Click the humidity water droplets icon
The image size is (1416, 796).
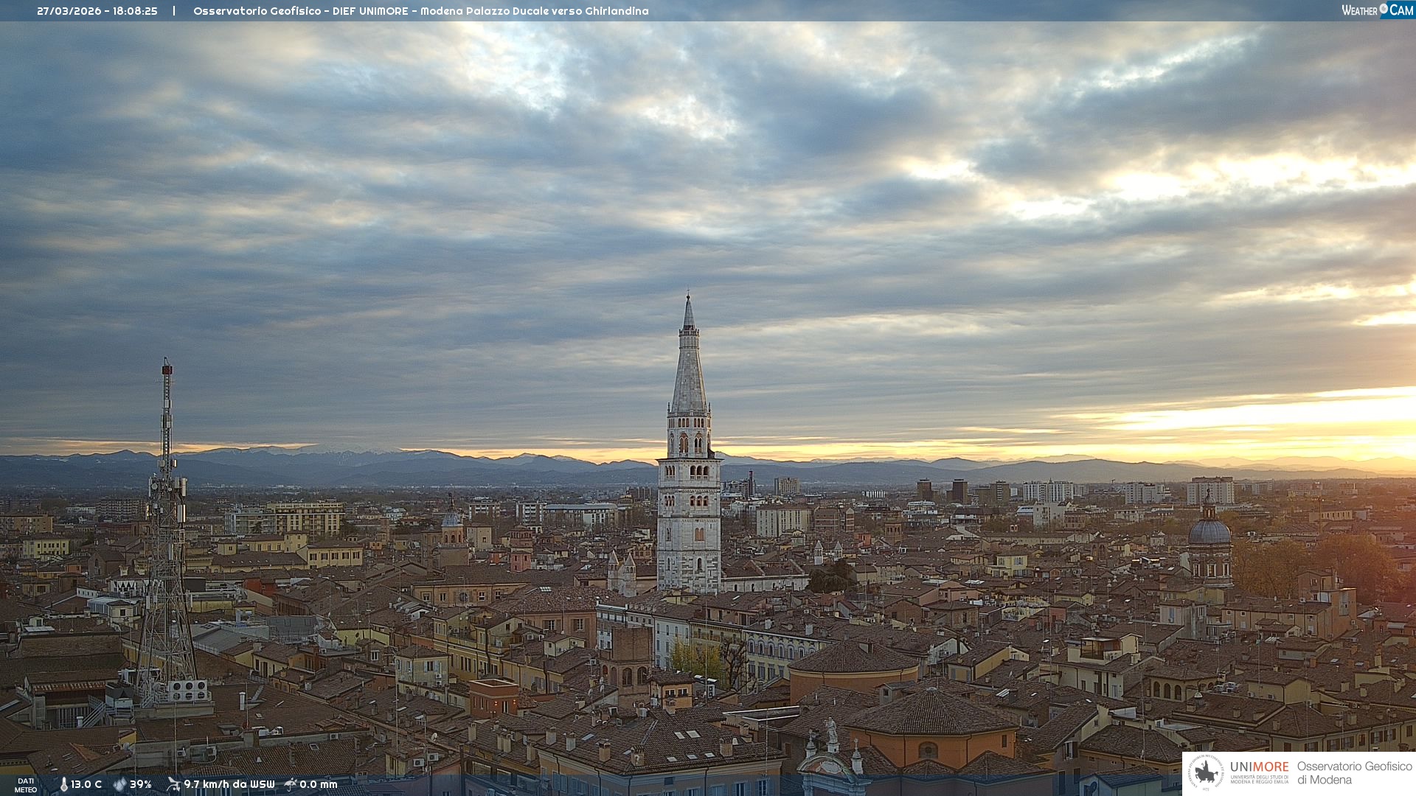pyautogui.click(x=119, y=784)
